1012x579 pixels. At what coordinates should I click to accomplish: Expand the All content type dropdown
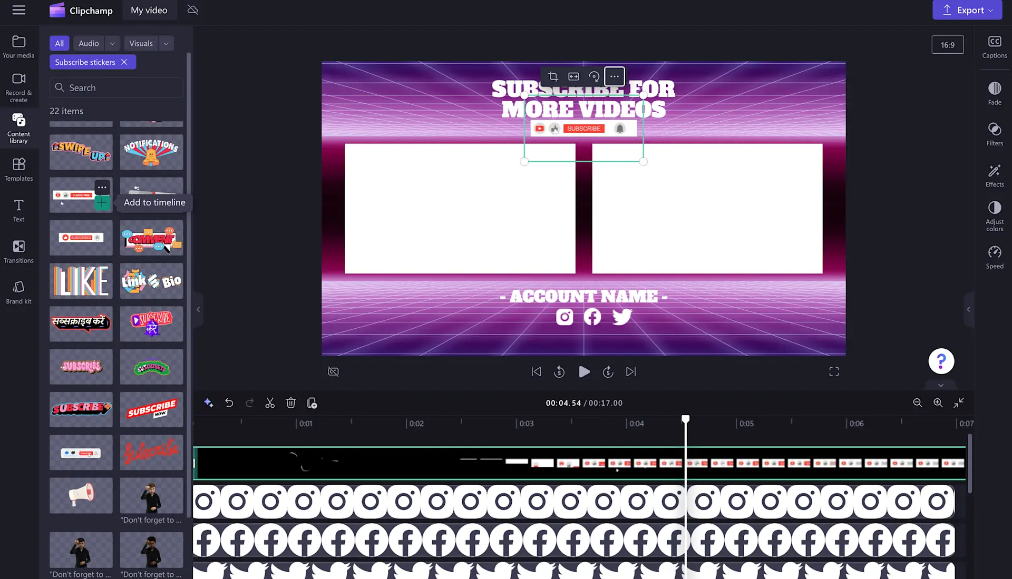point(59,43)
